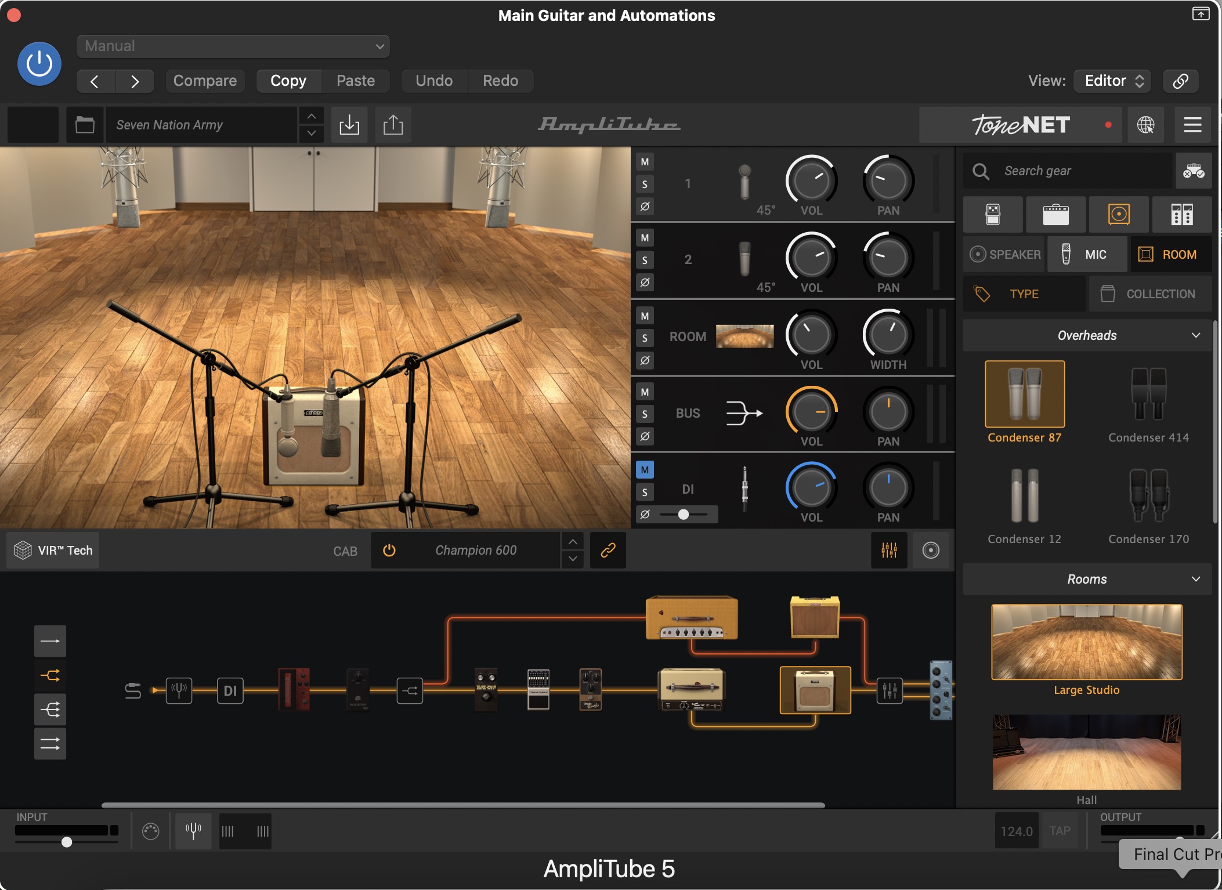Click the VIR Tech button

point(53,550)
